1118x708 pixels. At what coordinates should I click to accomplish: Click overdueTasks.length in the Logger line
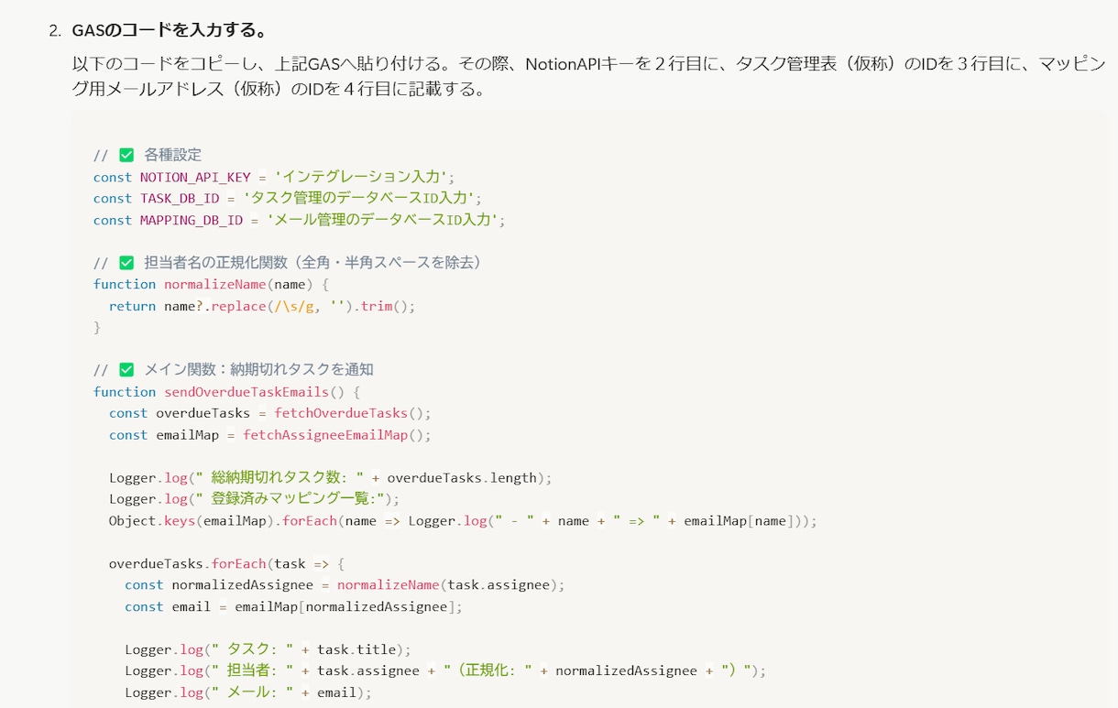pos(462,478)
